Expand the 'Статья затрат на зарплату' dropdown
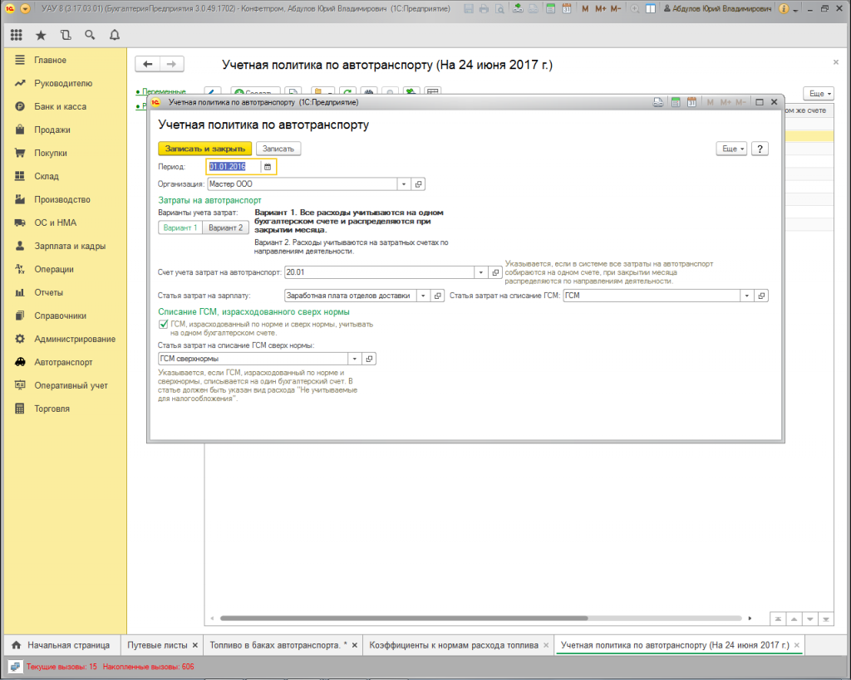The width and height of the screenshot is (851, 680). [x=423, y=296]
